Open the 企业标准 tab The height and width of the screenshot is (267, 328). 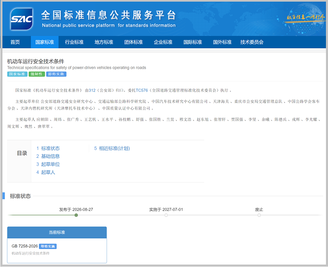coord(163,42)
